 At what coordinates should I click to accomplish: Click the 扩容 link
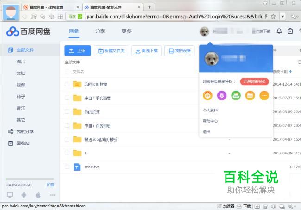[50, 185]
